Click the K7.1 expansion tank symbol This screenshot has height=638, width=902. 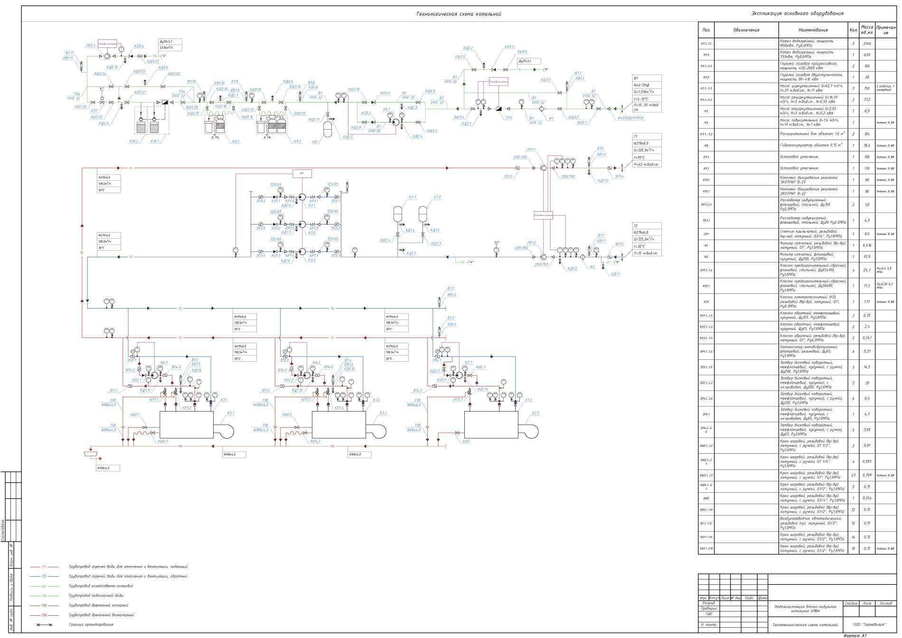pos(398,213)
